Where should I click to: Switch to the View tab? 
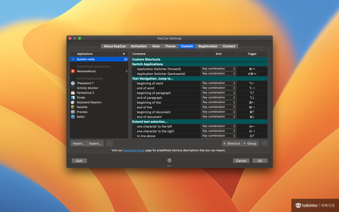point(156,46)
